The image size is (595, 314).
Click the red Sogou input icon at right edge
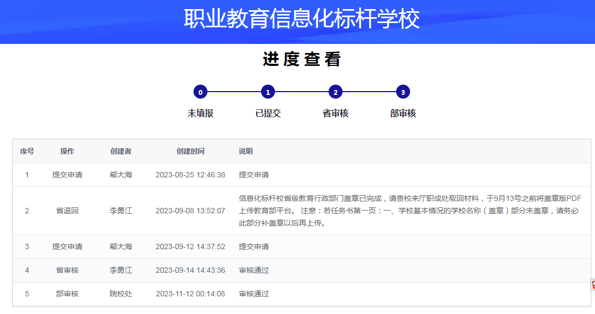(592, 285)
